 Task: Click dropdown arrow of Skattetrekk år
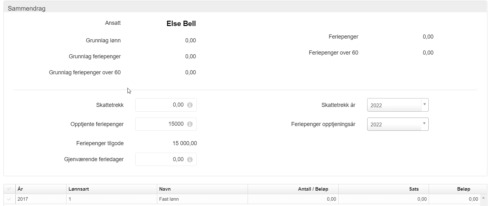[425, 104]
